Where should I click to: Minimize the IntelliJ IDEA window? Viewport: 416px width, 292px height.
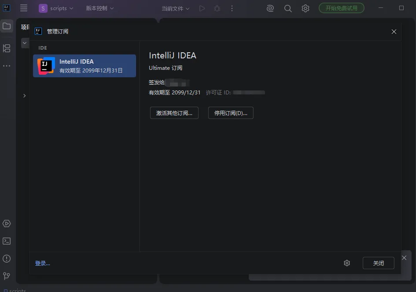coord(381,8)
